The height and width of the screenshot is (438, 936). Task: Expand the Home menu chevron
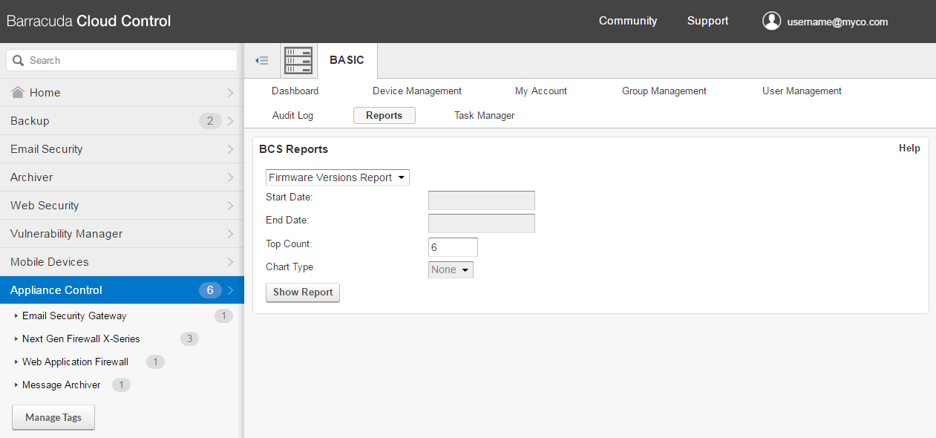(230, 93)
